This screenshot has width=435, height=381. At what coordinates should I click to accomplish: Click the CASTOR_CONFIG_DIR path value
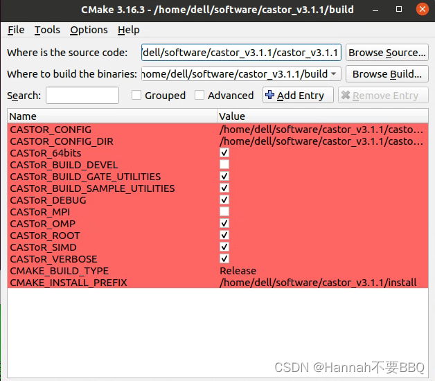[x=321, y=141]
